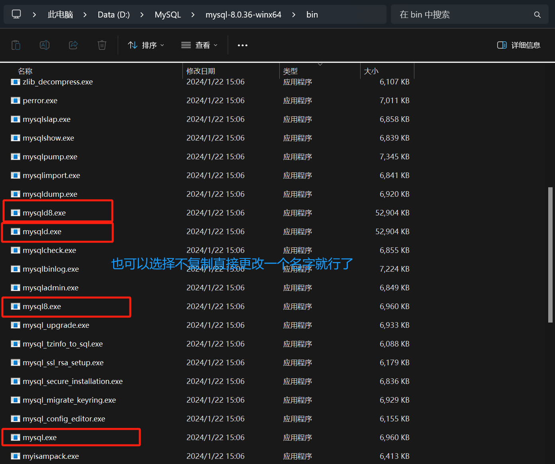Click the mysqlimport.exe file icon
The height and width of the screenshot is (464, 555).
[x=16, y=176]
